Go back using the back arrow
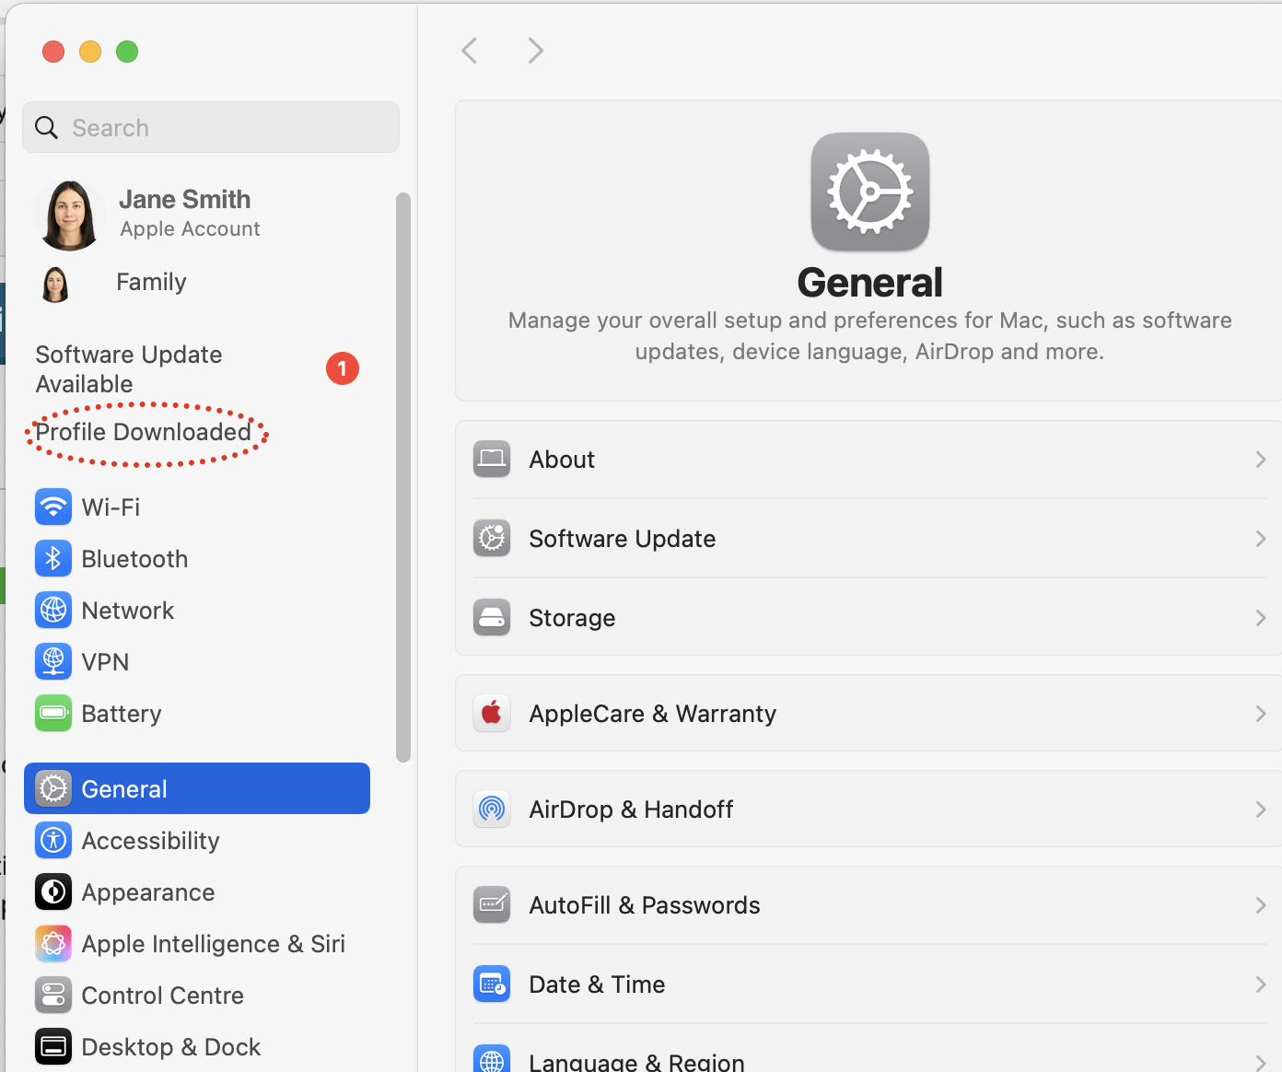Screen dimensions: 1282x1072 tap(470, 51)
